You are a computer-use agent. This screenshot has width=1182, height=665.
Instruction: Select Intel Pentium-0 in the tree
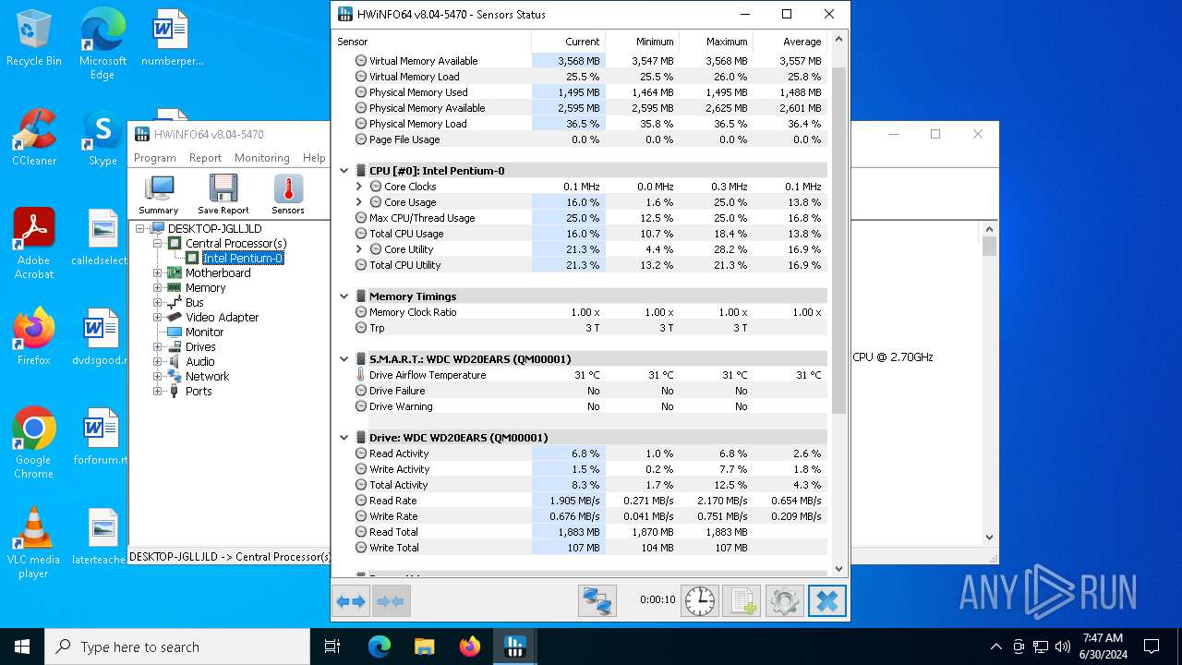click(x=243, y=259)
